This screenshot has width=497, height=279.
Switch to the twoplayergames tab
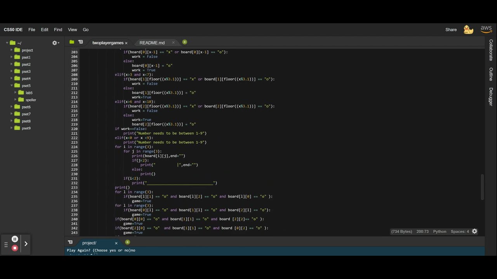point(108,43)
